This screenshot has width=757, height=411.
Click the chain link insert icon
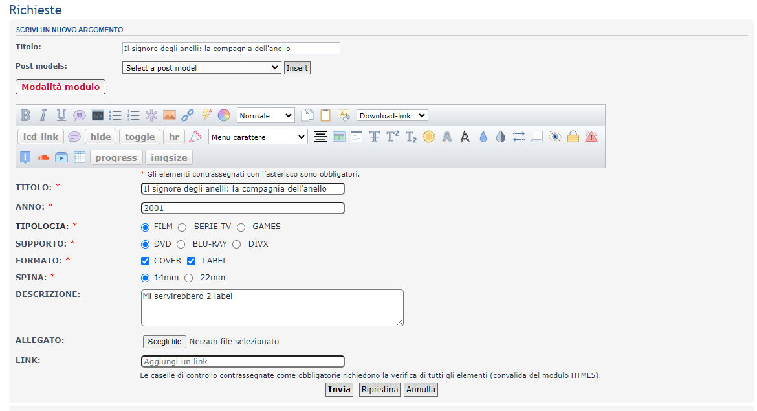click(188, 115)
